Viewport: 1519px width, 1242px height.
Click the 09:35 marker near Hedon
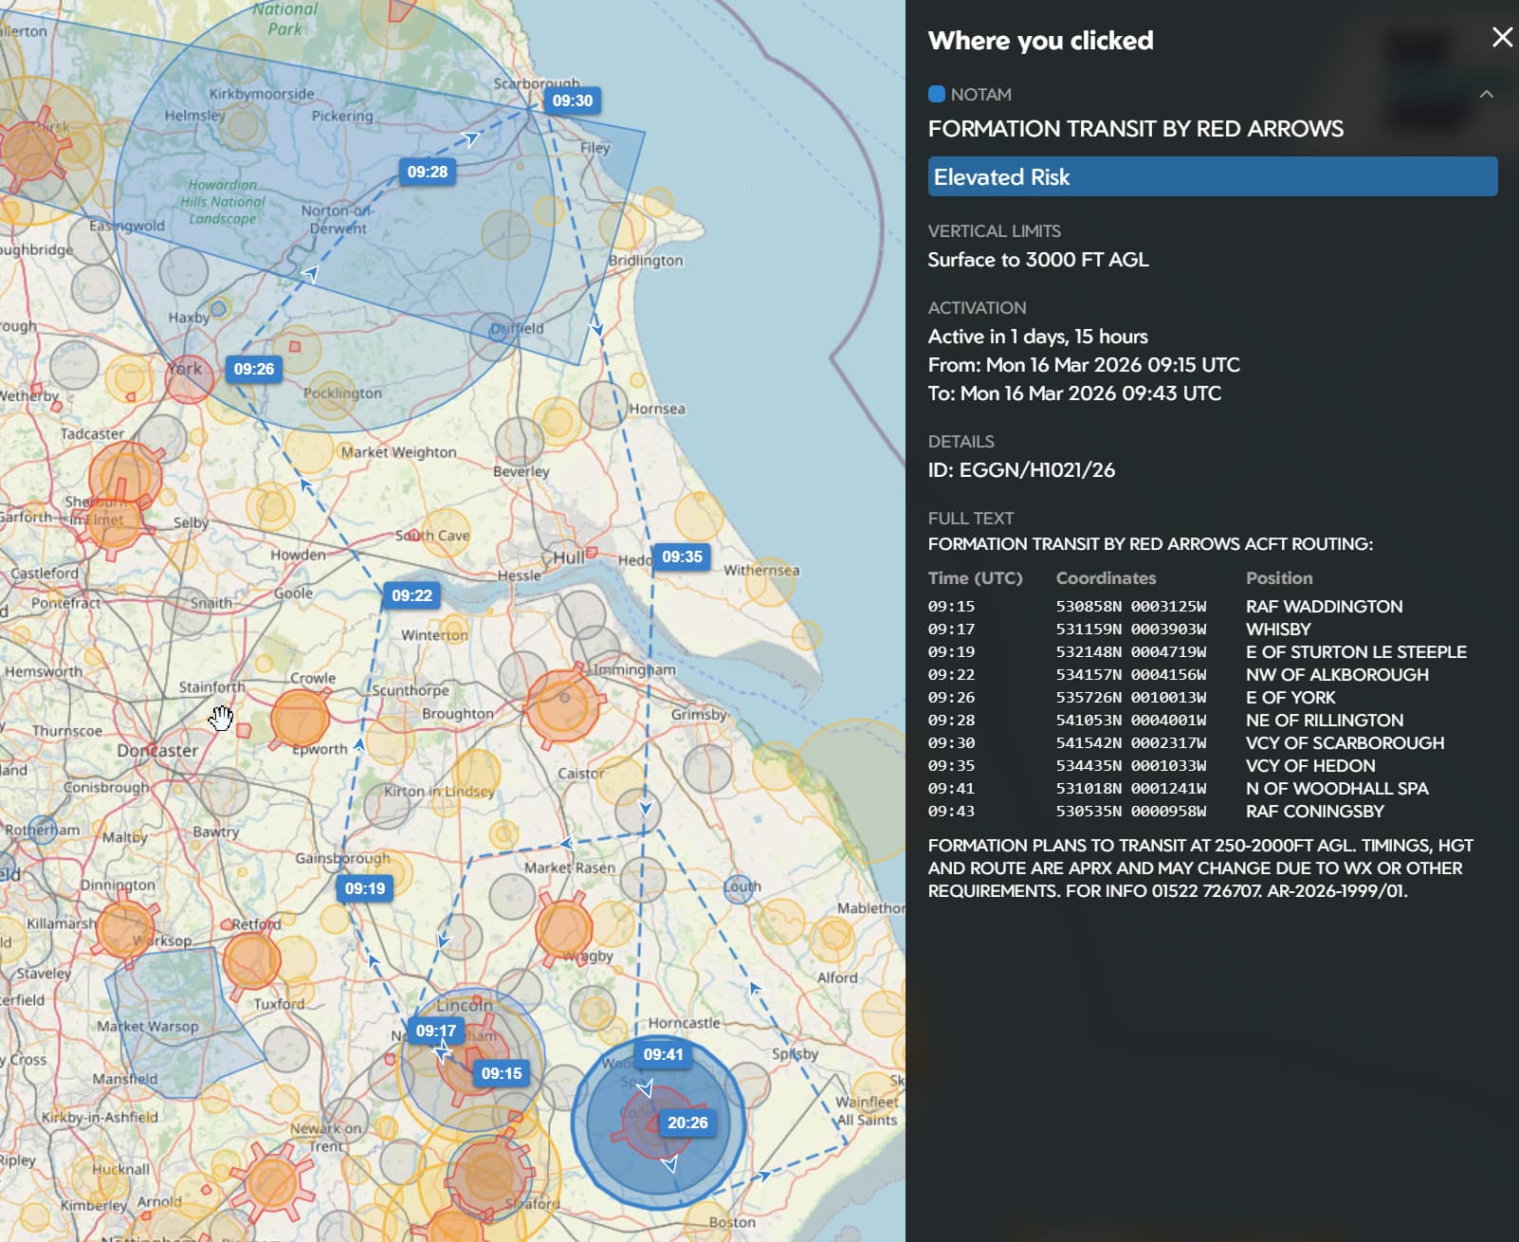click(x=682, y=557)
